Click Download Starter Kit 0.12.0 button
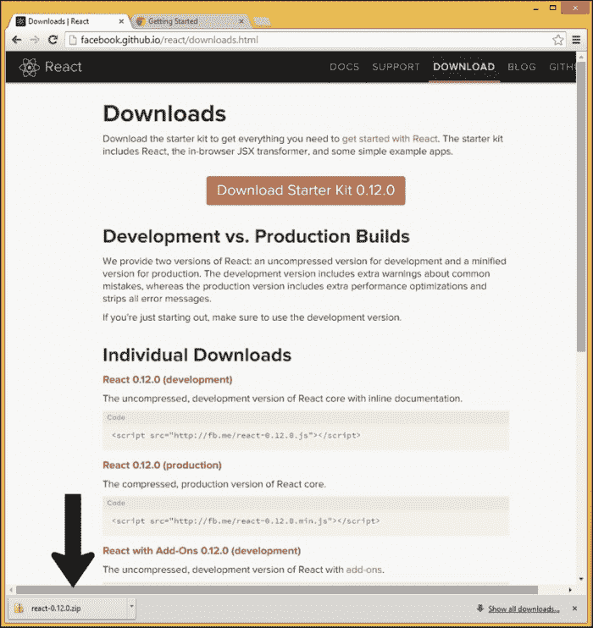This screenshot has height=628, width=593. pos(306,190)
